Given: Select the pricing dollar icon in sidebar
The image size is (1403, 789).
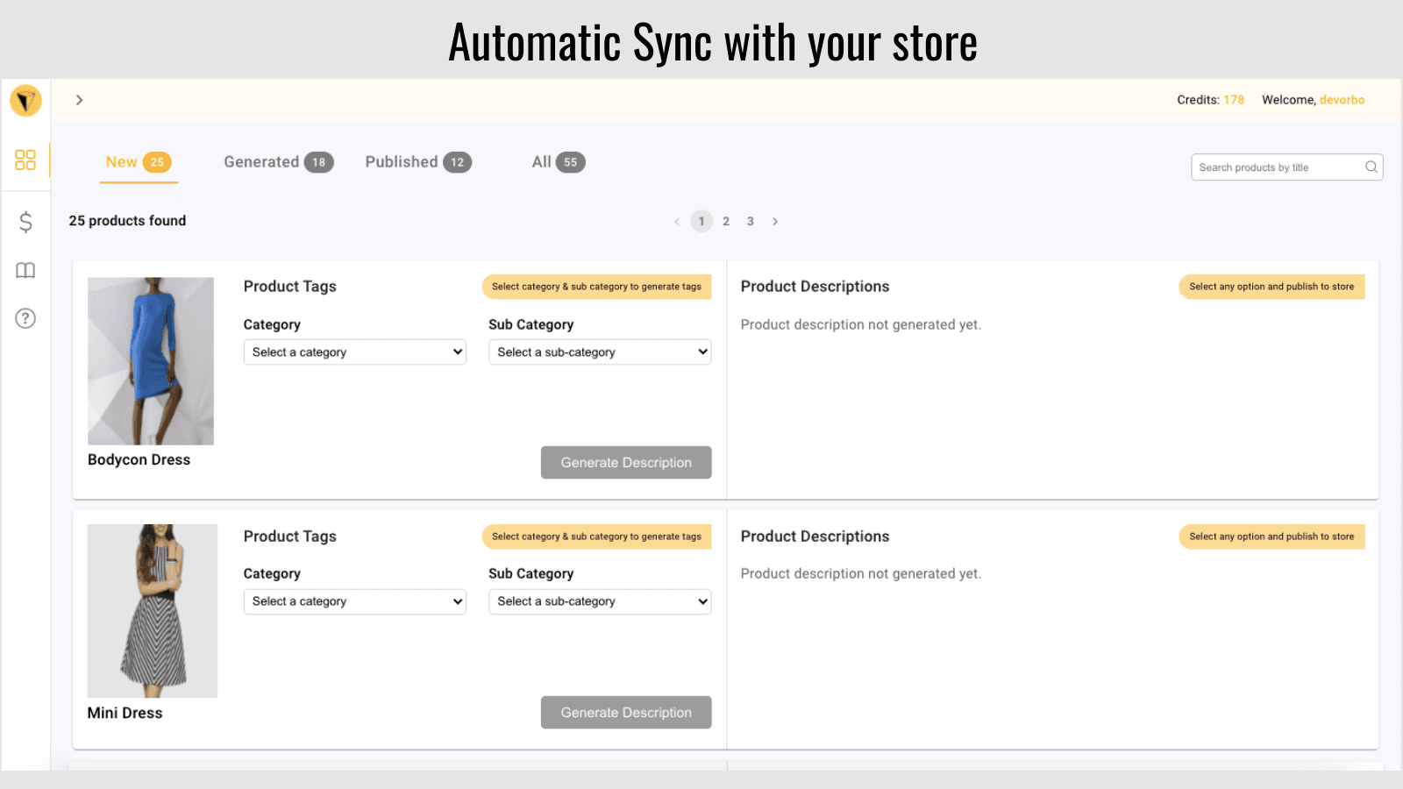Looking at the screenshot, I should pos(25,222).
